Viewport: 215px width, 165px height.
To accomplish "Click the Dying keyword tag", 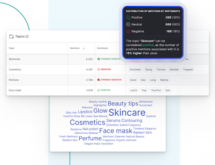I will 149,69.
